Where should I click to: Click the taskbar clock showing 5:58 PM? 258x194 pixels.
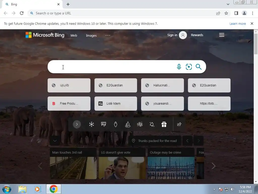245,189
